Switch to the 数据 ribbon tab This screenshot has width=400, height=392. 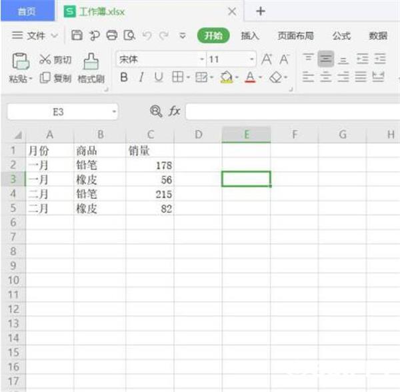pyautogui.click(x=378, y=35)
